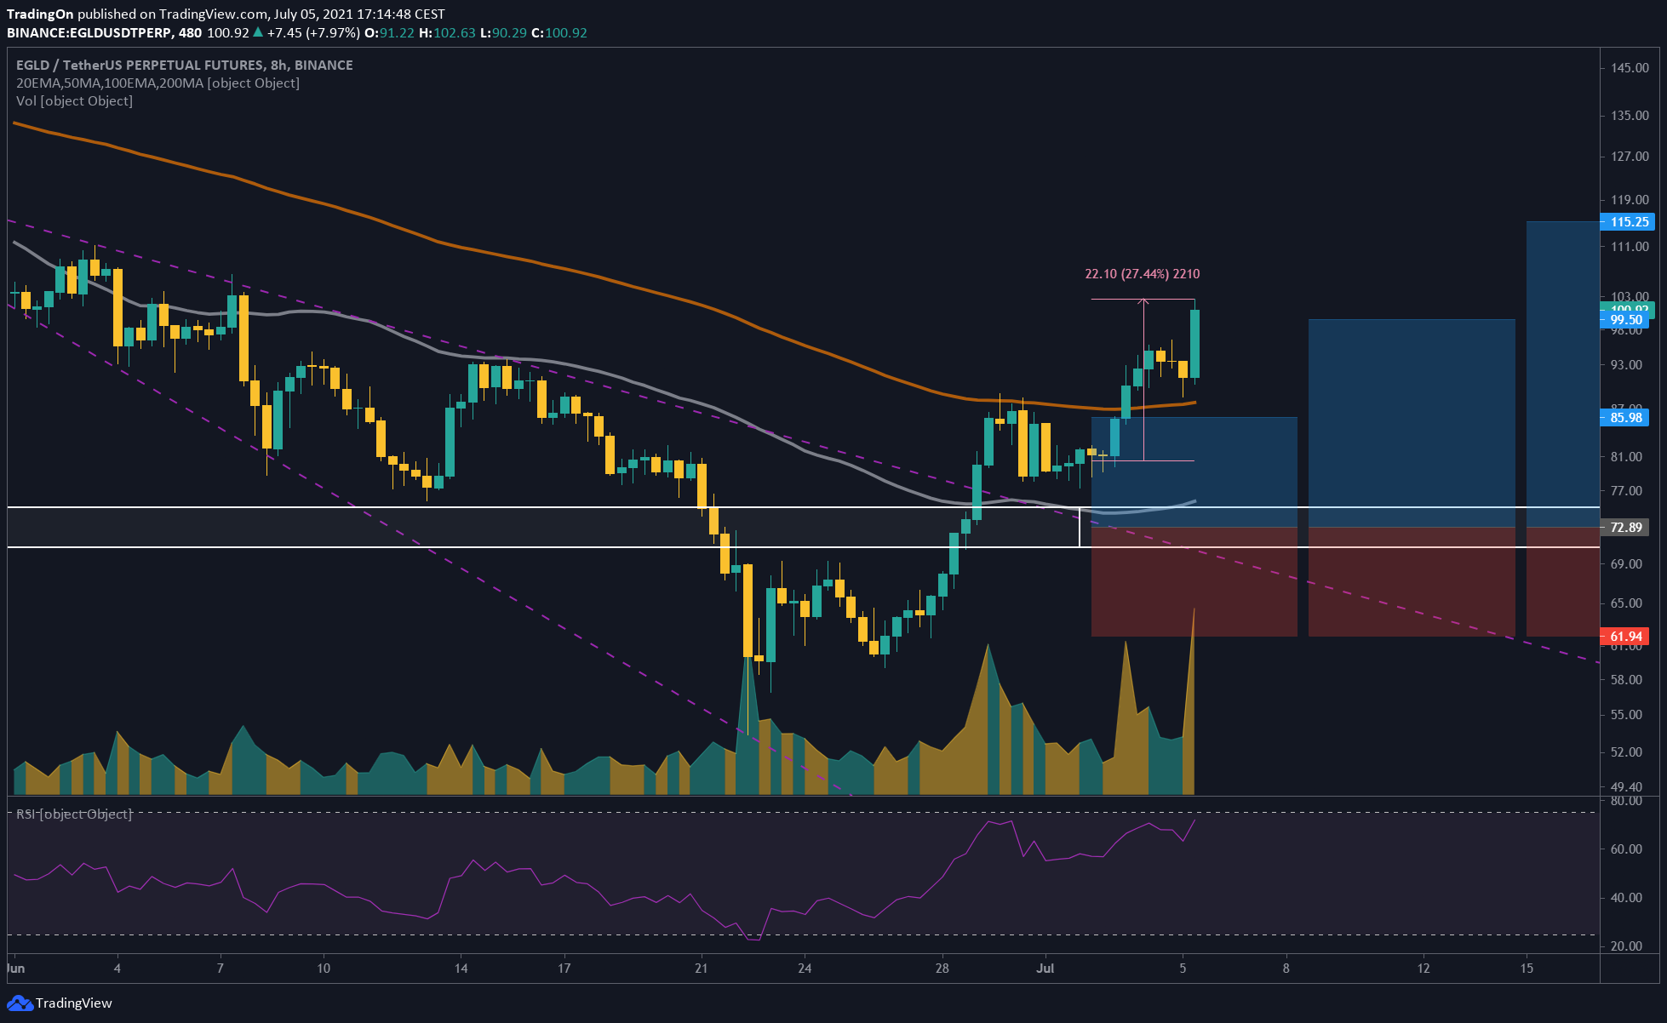The height and width of the screenshot is (1023, 1667).
Task: Click the 145.00 price axis value
Action: (1630, 68)
